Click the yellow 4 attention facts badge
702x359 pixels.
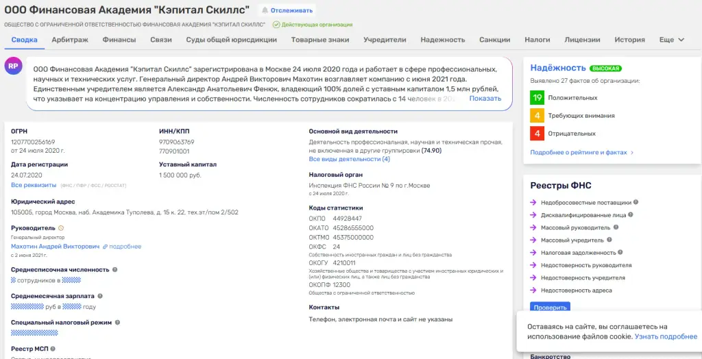537,116
